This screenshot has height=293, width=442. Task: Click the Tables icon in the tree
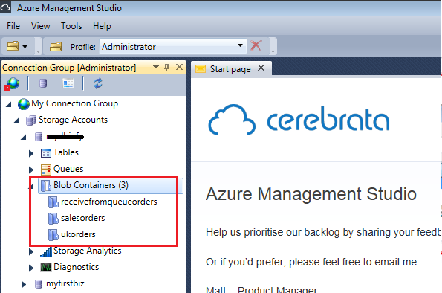tap(46, 153)
